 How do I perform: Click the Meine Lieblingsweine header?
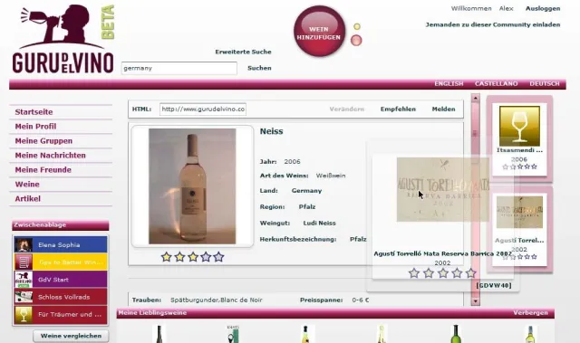(152, 313)
